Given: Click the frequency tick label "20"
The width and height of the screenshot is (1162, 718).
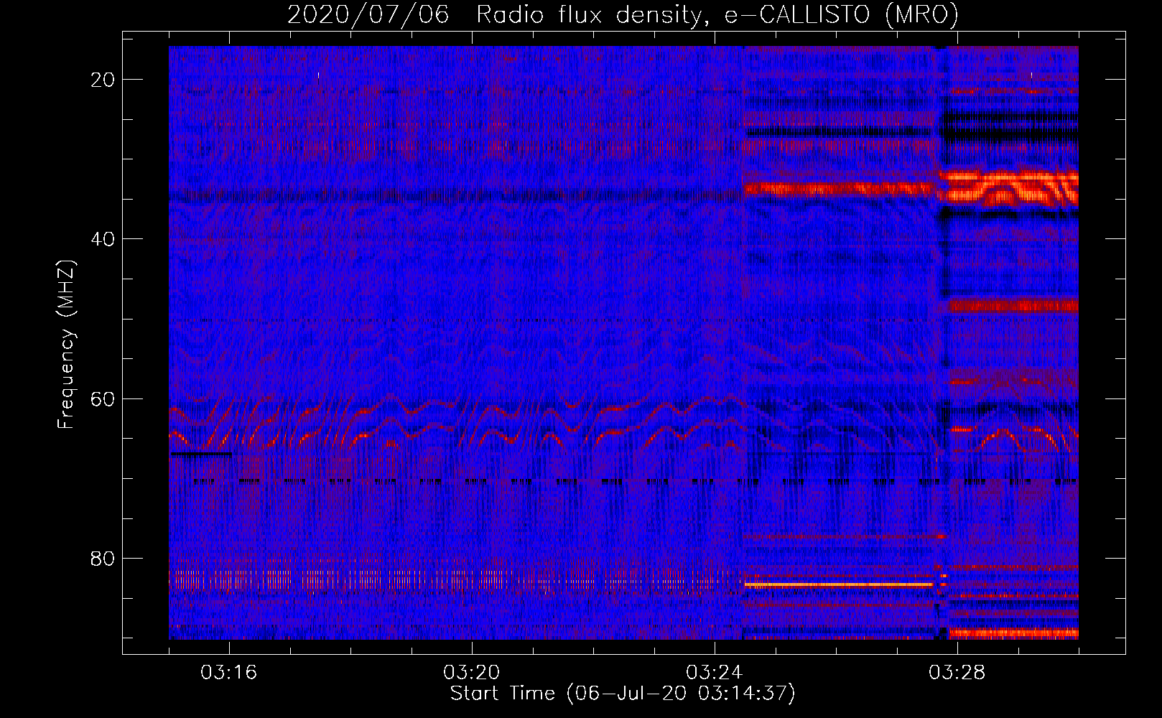Looking at the screenshot, I should [103, 80].
